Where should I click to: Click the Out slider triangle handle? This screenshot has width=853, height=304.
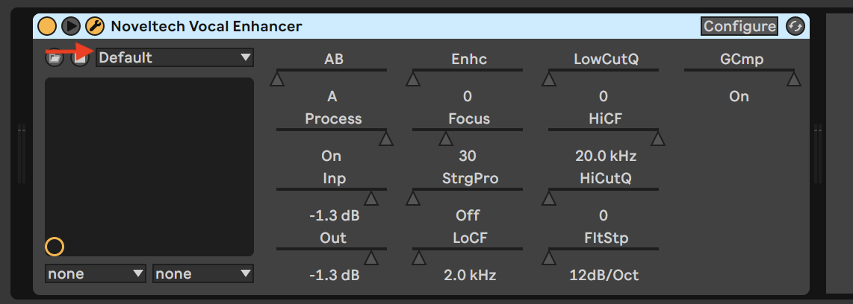click(371, 259)
